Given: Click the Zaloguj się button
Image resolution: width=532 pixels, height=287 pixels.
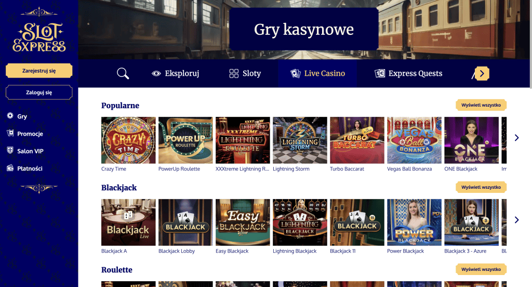Looking at the screenshot, I should [39, 93].
